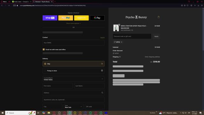Click the shipping info question icon
The width and height of the screenshot is (204, 115).
click(x=120, y=57)
